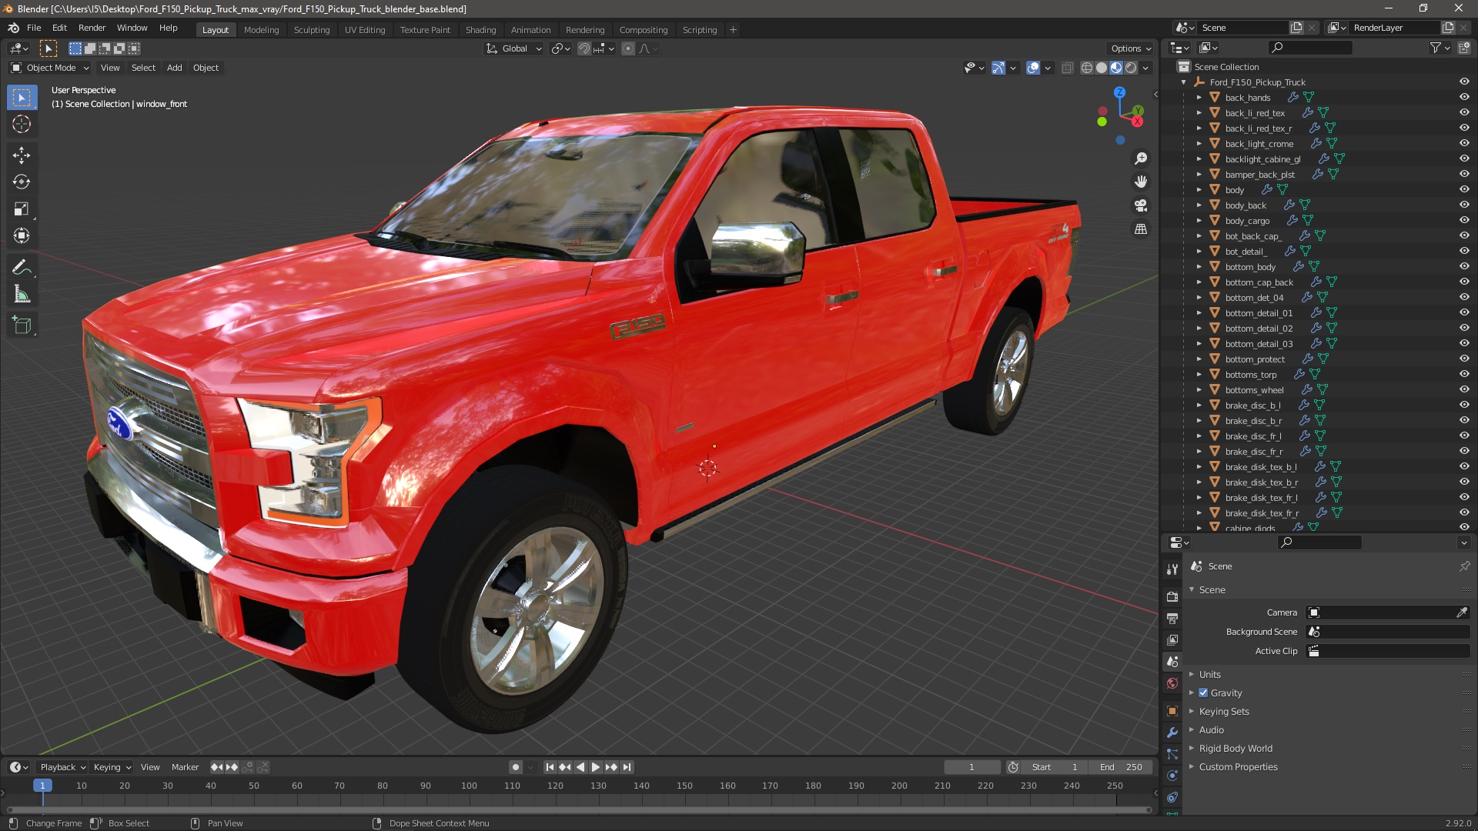Open the View Layer properties tab
Image resolution: width=1478 pixels, height=831 pixels.
click(1172, 639)
